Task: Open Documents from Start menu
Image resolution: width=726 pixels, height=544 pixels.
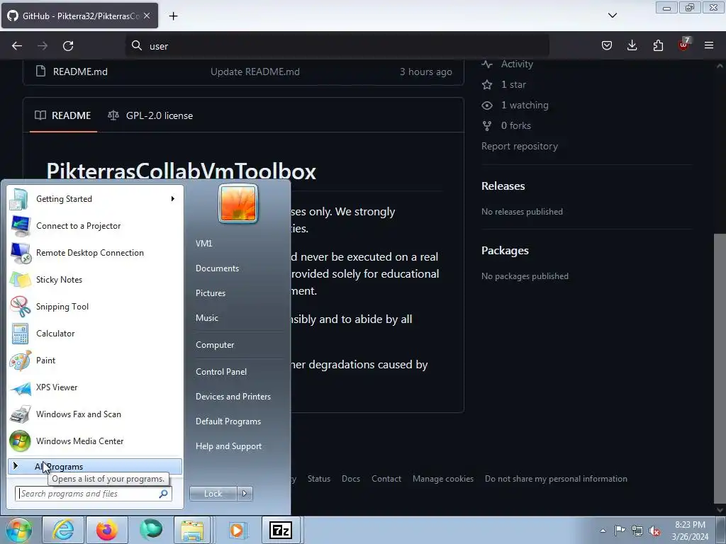Action: (217, 268)
